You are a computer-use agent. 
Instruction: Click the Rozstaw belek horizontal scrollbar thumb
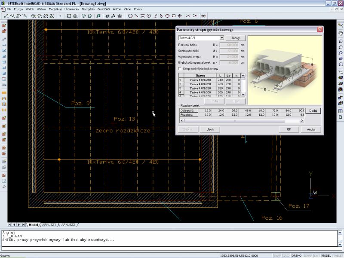[x=234, y=120]
